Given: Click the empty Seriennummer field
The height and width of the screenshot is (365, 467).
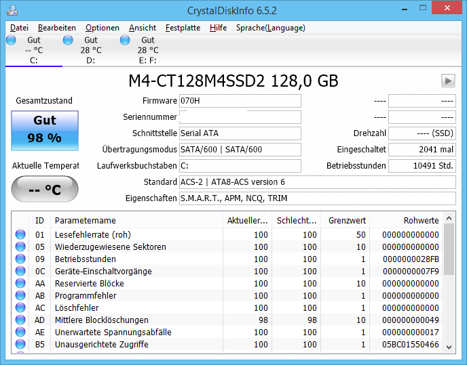Looking at the screenshot, I should [240, 117].
